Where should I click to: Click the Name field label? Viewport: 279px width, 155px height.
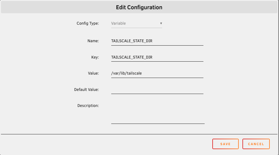pyautogui.click(x=93, y=41)
